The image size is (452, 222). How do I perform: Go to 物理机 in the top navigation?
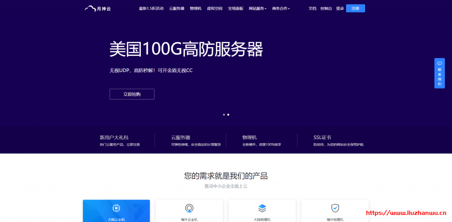click(196, 8)
